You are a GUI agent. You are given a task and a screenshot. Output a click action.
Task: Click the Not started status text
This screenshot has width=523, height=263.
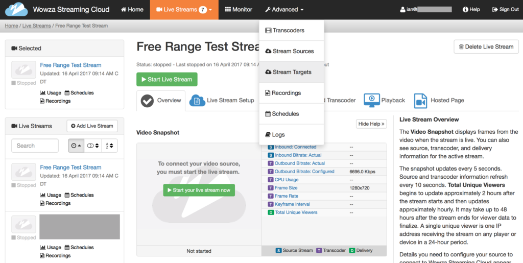[199, 251]
